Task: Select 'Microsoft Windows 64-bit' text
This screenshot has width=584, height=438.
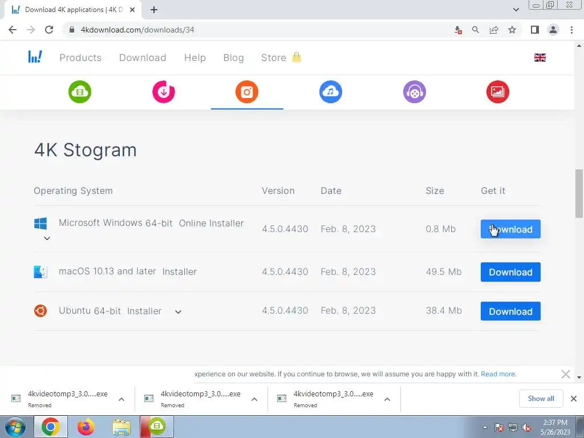Action: tap(115, 223)
